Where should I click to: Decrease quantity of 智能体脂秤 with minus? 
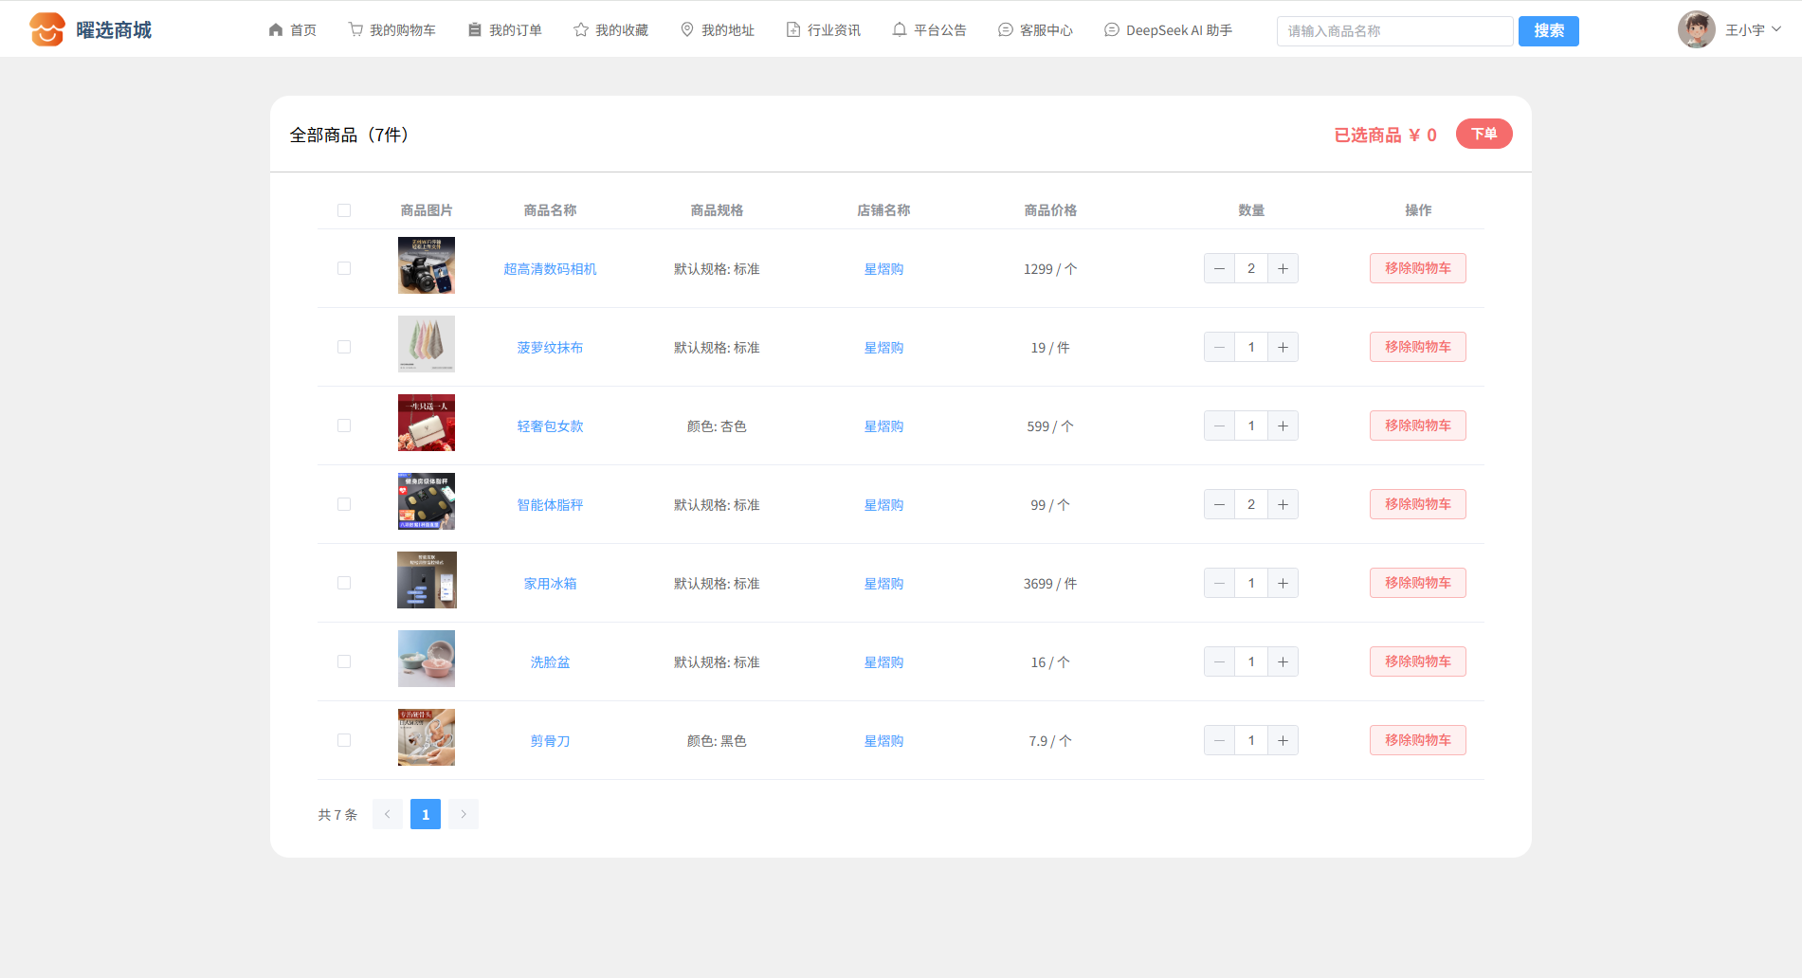pyautogui.click(x=1219, y=505)
